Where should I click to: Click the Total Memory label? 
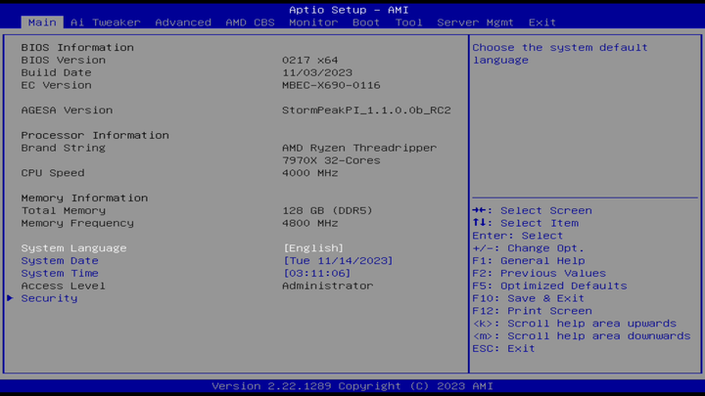[x=64, y=210]
